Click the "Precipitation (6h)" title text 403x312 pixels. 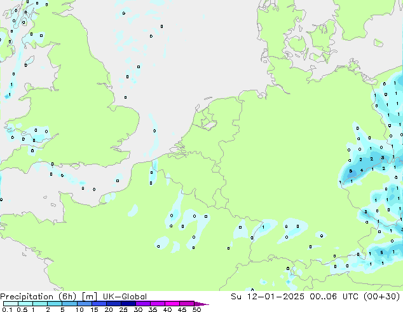38,297
